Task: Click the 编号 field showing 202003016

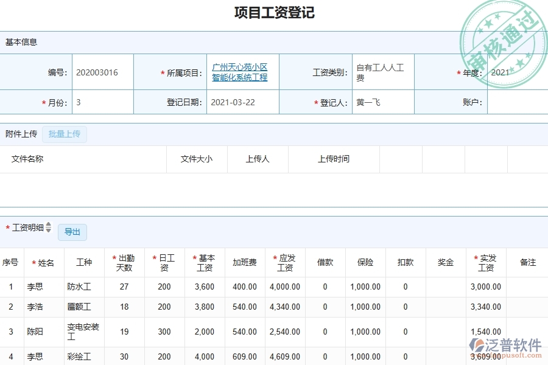Action: 104,72
